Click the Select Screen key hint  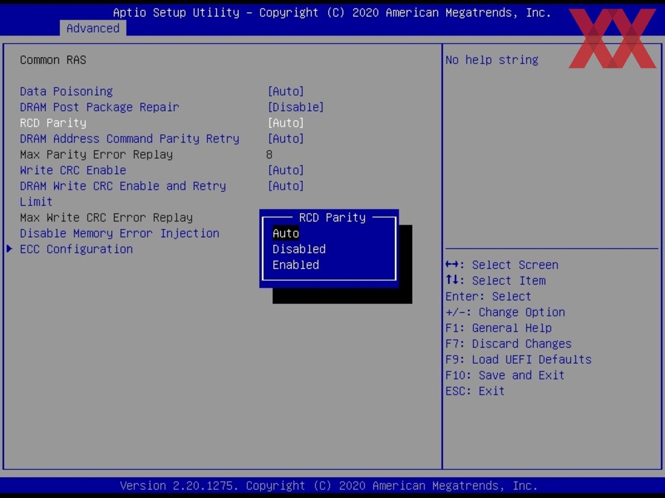click(x=502, y=265)
